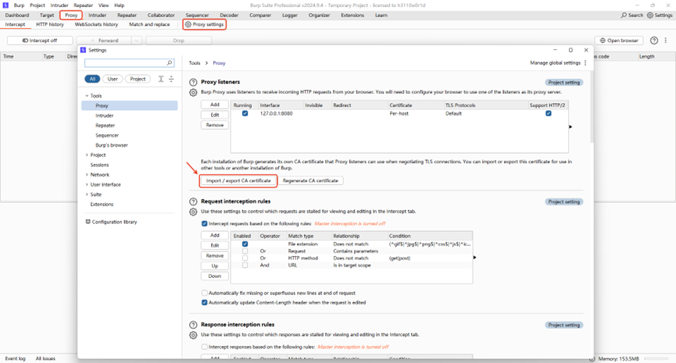Open help for Response interception rules
Viewport: 676px width, 363px height.
(193, 325)
